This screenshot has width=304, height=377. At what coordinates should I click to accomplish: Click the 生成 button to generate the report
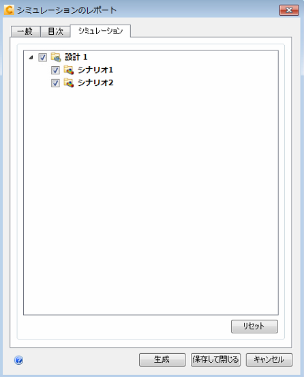pyautogui.click(x=162, y=360)
